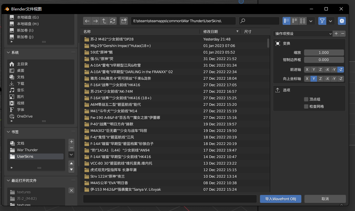Enable the 顶点组 checkbox
The width and height of the screenshot is (355, 211).
tap(306, 99)
